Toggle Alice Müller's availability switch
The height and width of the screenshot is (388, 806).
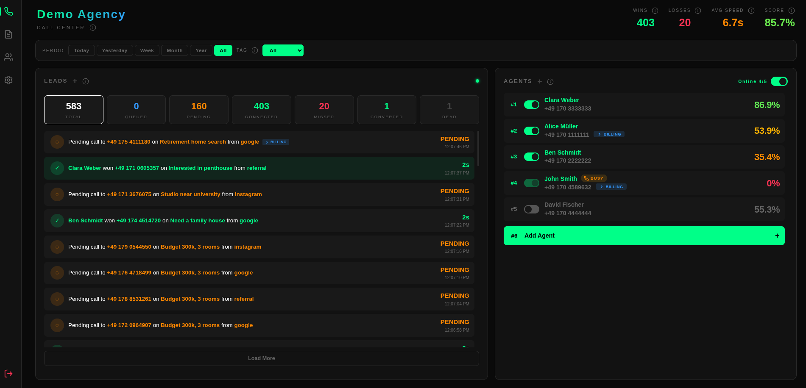click(x=531, y=131)
